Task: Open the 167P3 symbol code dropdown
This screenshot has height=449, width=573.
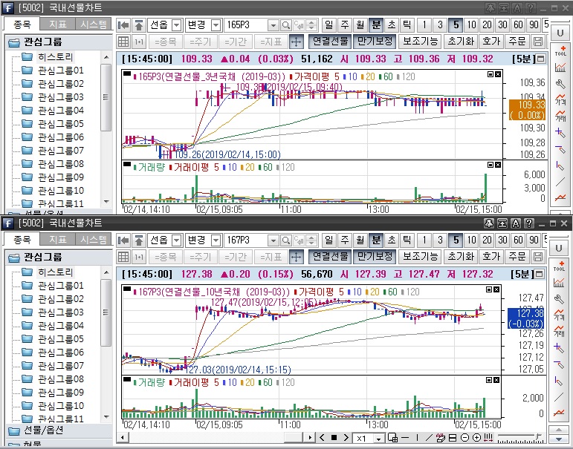Action: (x=273, y=240)
